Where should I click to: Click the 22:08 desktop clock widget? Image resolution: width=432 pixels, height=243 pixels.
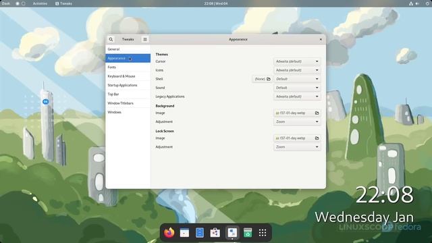point(385,195)
